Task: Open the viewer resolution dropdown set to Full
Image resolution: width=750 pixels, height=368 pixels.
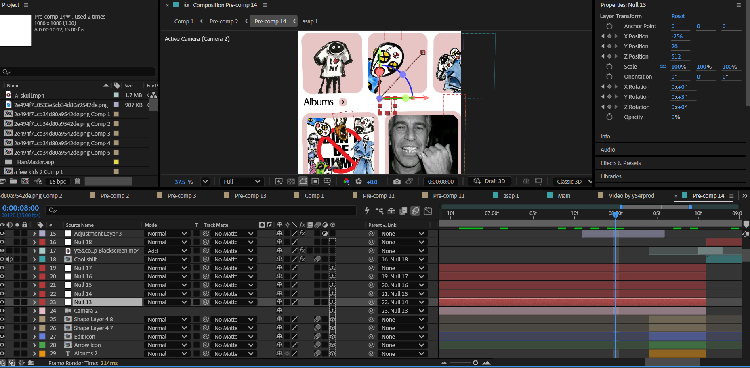Action: tap(242, 182)
